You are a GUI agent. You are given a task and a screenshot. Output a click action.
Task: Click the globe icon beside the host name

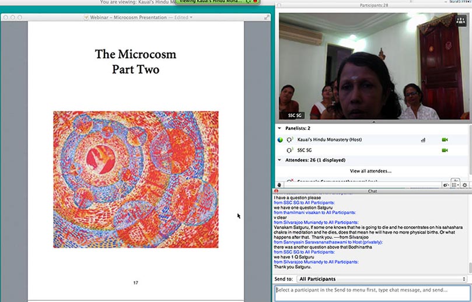[280, 140]
